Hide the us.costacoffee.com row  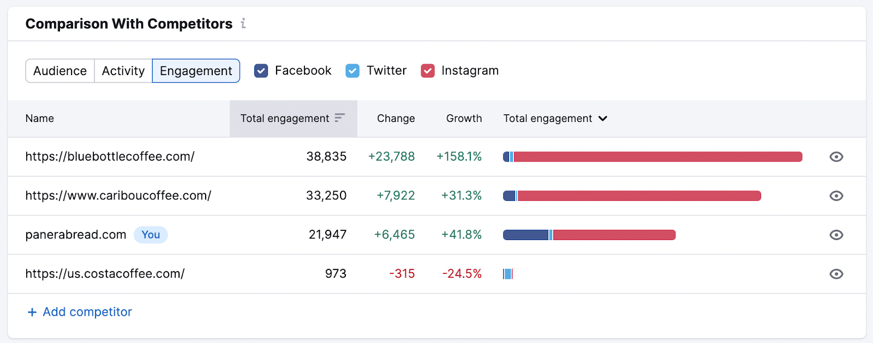(x=836, y=274)
